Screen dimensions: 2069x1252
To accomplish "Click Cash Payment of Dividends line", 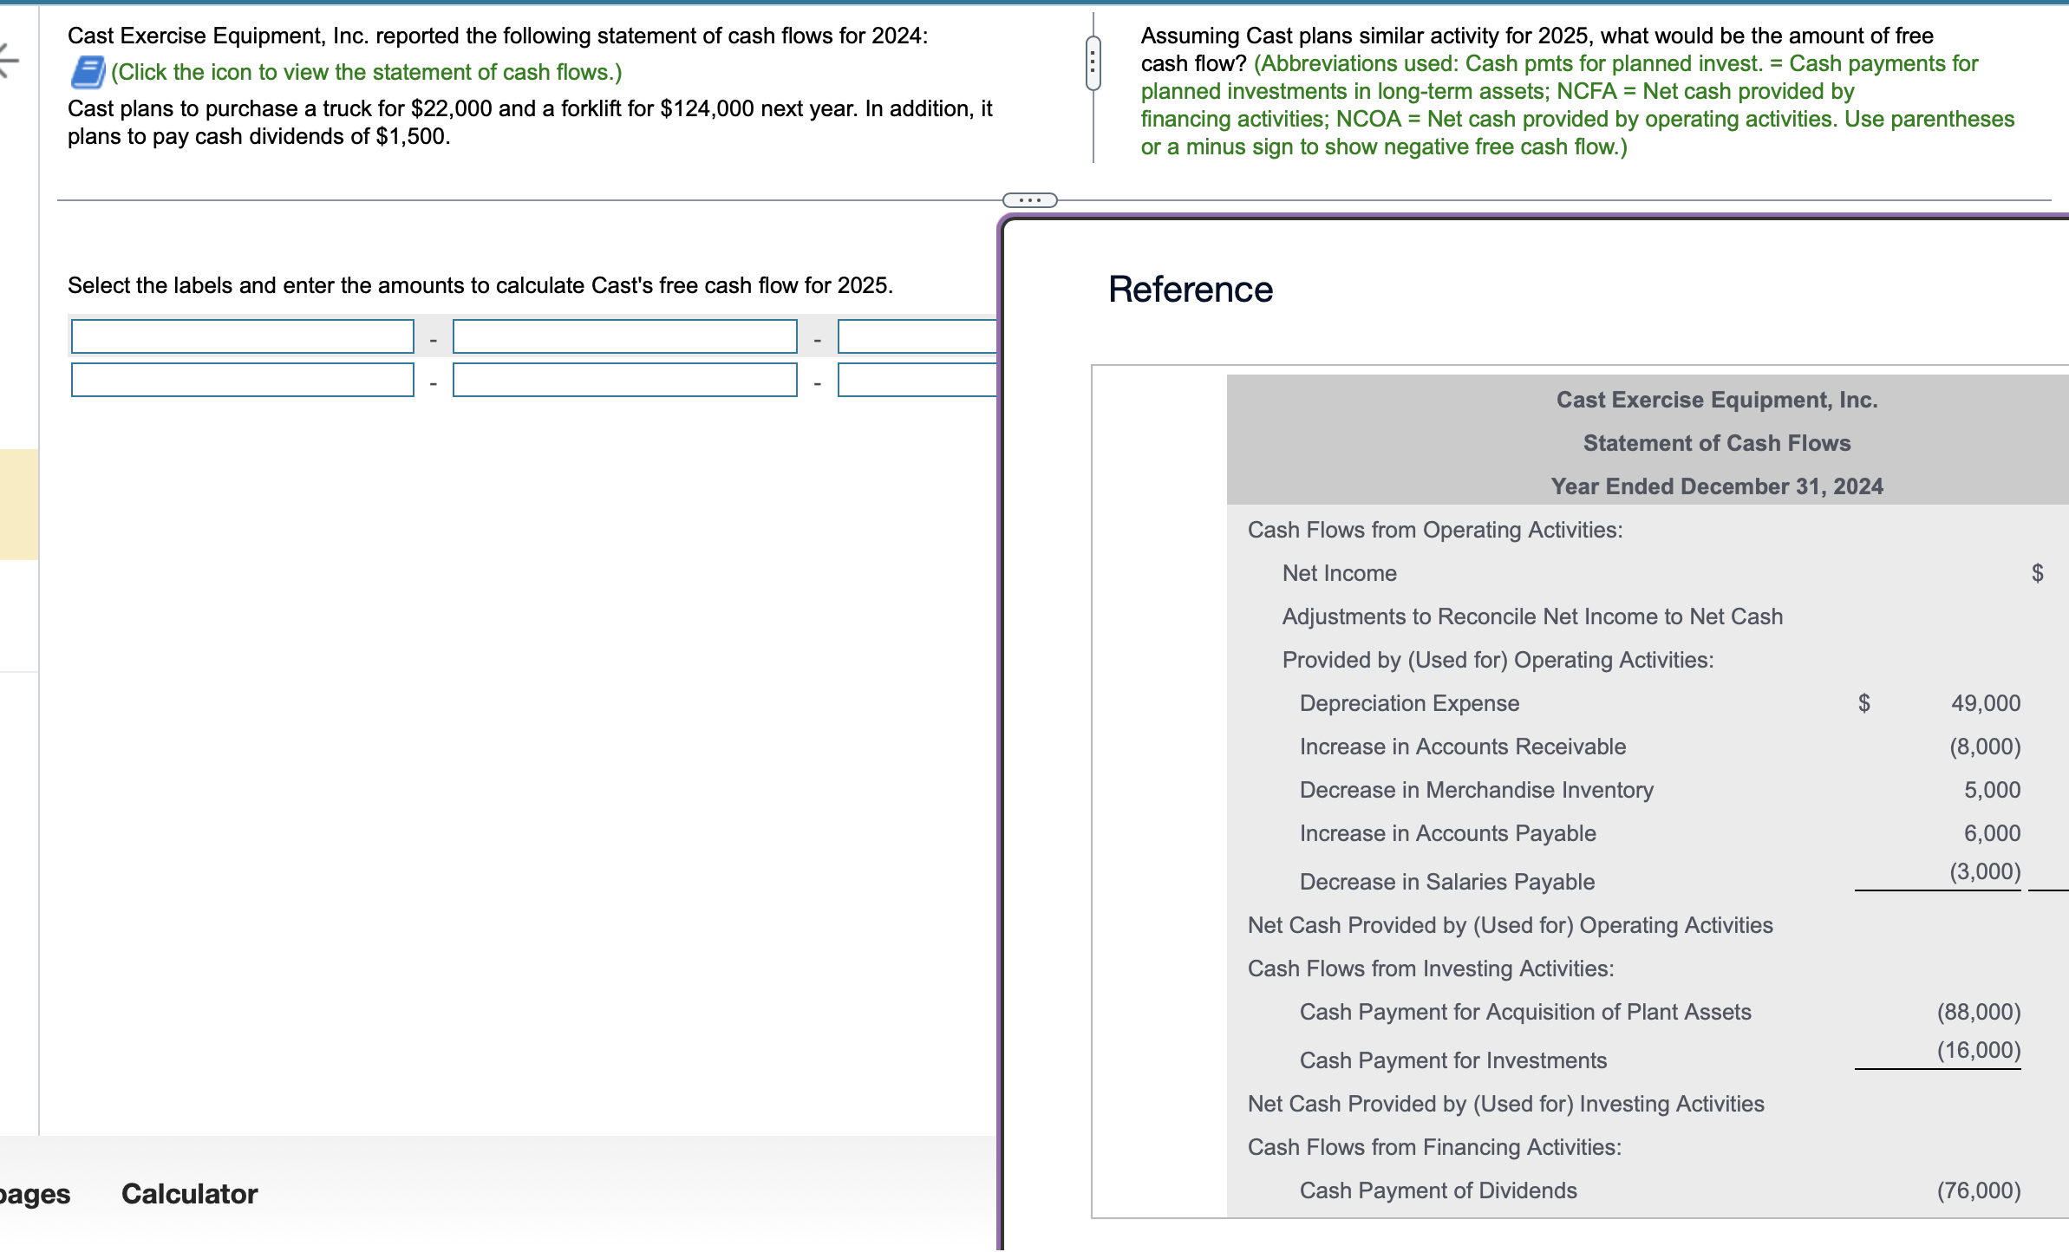I will (x=1438, y=1190).
